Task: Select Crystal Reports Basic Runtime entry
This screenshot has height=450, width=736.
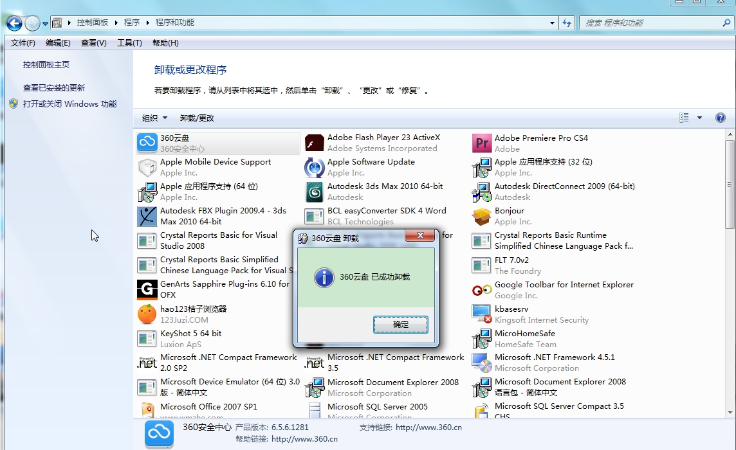Action: (554, 240)
